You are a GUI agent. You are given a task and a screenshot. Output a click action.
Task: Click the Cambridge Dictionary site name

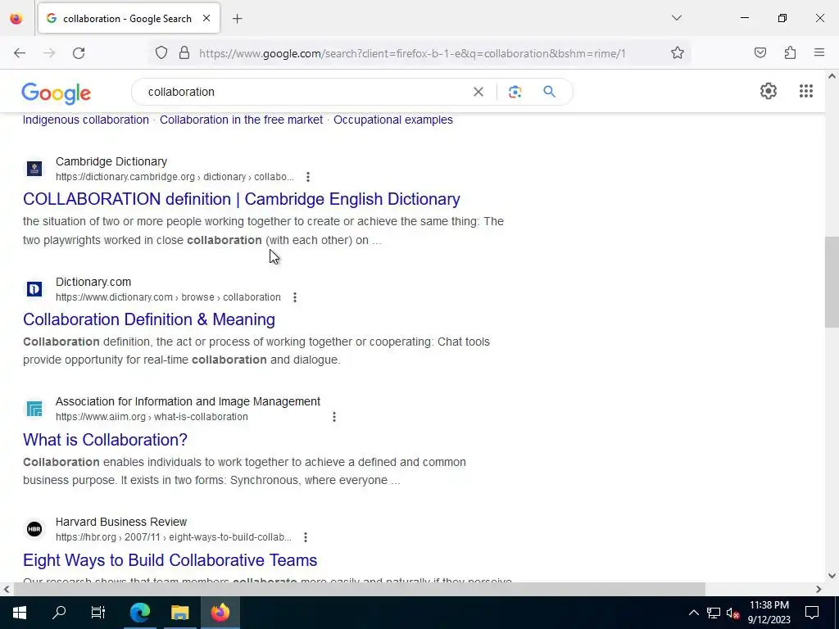[x=111, y=161]
